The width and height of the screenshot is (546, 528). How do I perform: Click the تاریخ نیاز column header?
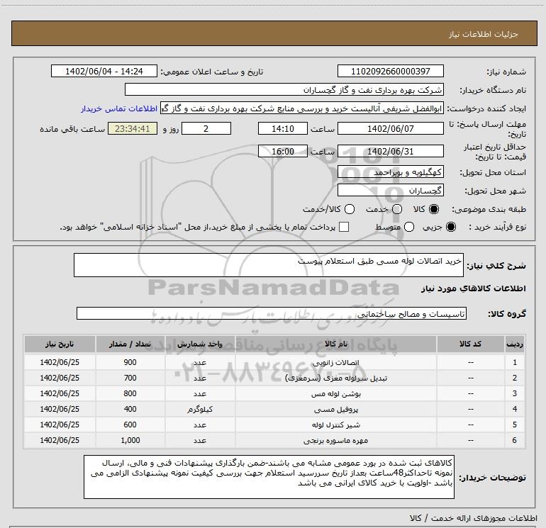pyautogui.click(x=60, y=344)
